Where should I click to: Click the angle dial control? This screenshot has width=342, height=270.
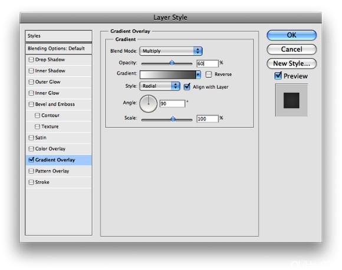149,104
